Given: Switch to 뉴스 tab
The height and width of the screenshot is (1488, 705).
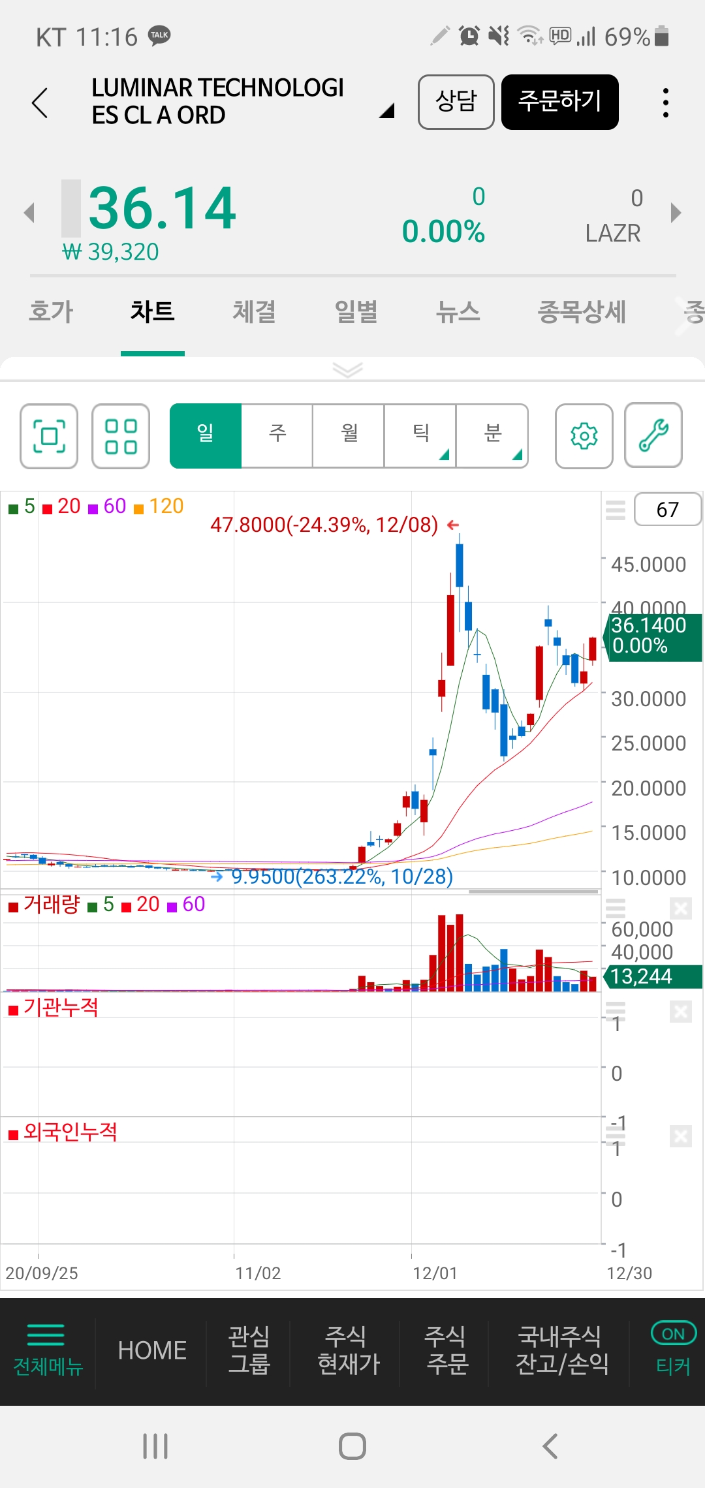Looking at the screenshot, I should coord(458,312).
